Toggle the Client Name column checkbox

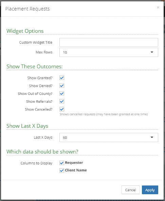pos(62,170)
